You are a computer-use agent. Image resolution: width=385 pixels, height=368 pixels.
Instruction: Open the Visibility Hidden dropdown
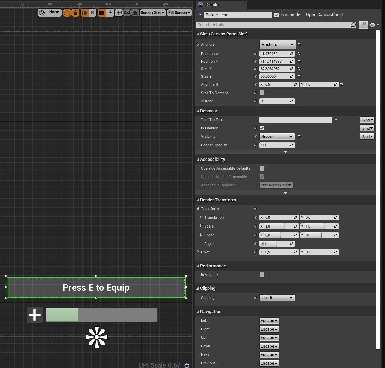(277, 136)
